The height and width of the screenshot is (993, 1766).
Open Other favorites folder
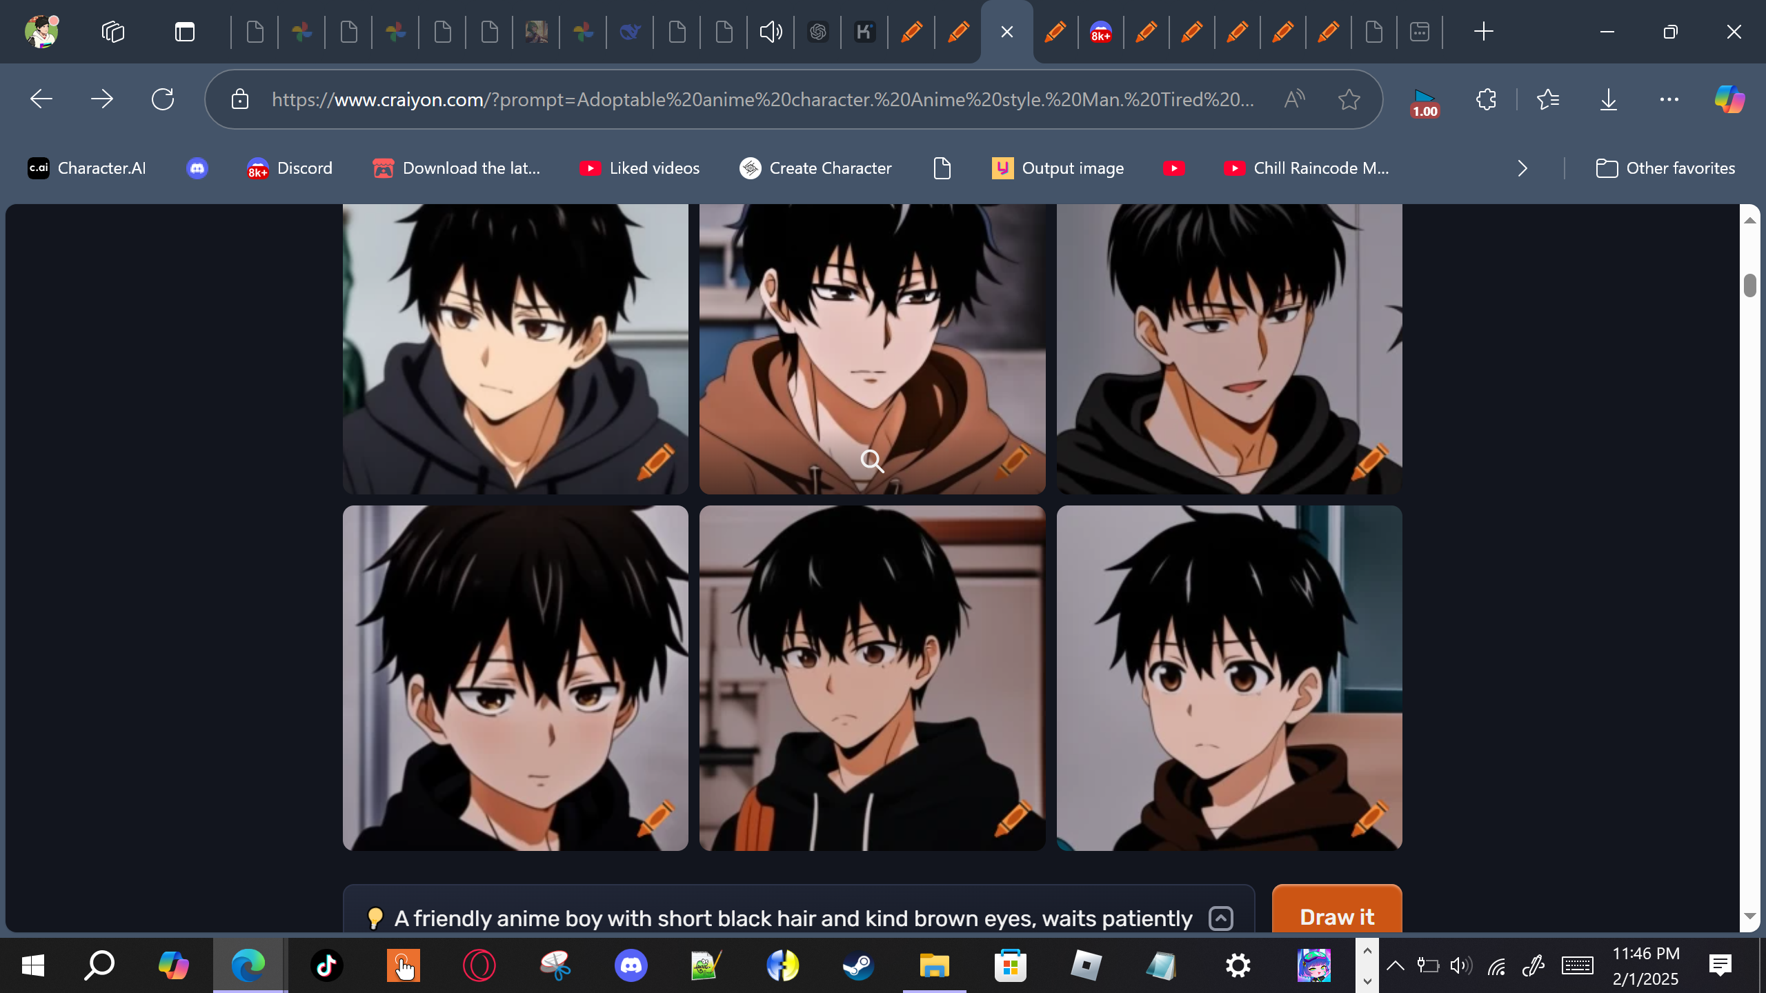[1665, 168]
